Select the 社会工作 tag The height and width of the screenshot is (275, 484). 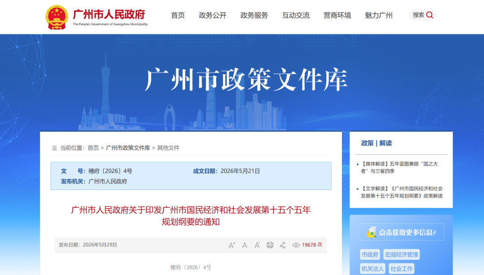click(401, 269)
